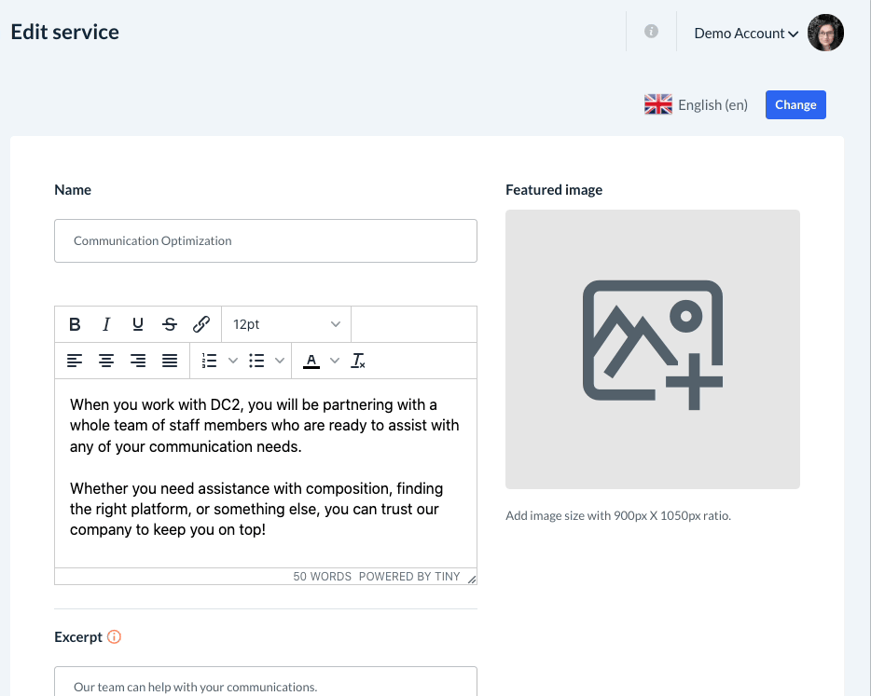871x696 pixels.
Task: Insert a bullet list
Action: click(x=256, y=361)
